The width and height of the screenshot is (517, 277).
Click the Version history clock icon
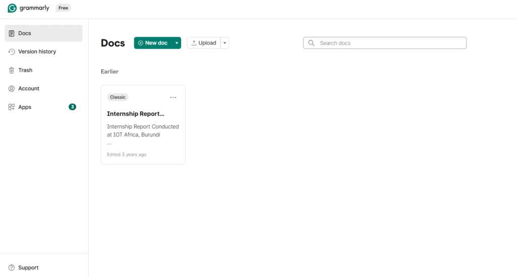(x=12, y=52)
